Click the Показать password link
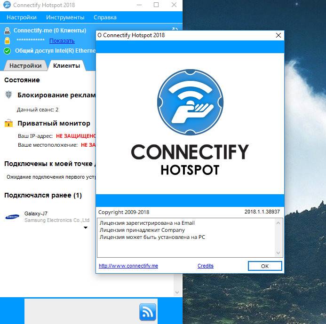The width and height of the screenshot is (326, 324). 62,41
